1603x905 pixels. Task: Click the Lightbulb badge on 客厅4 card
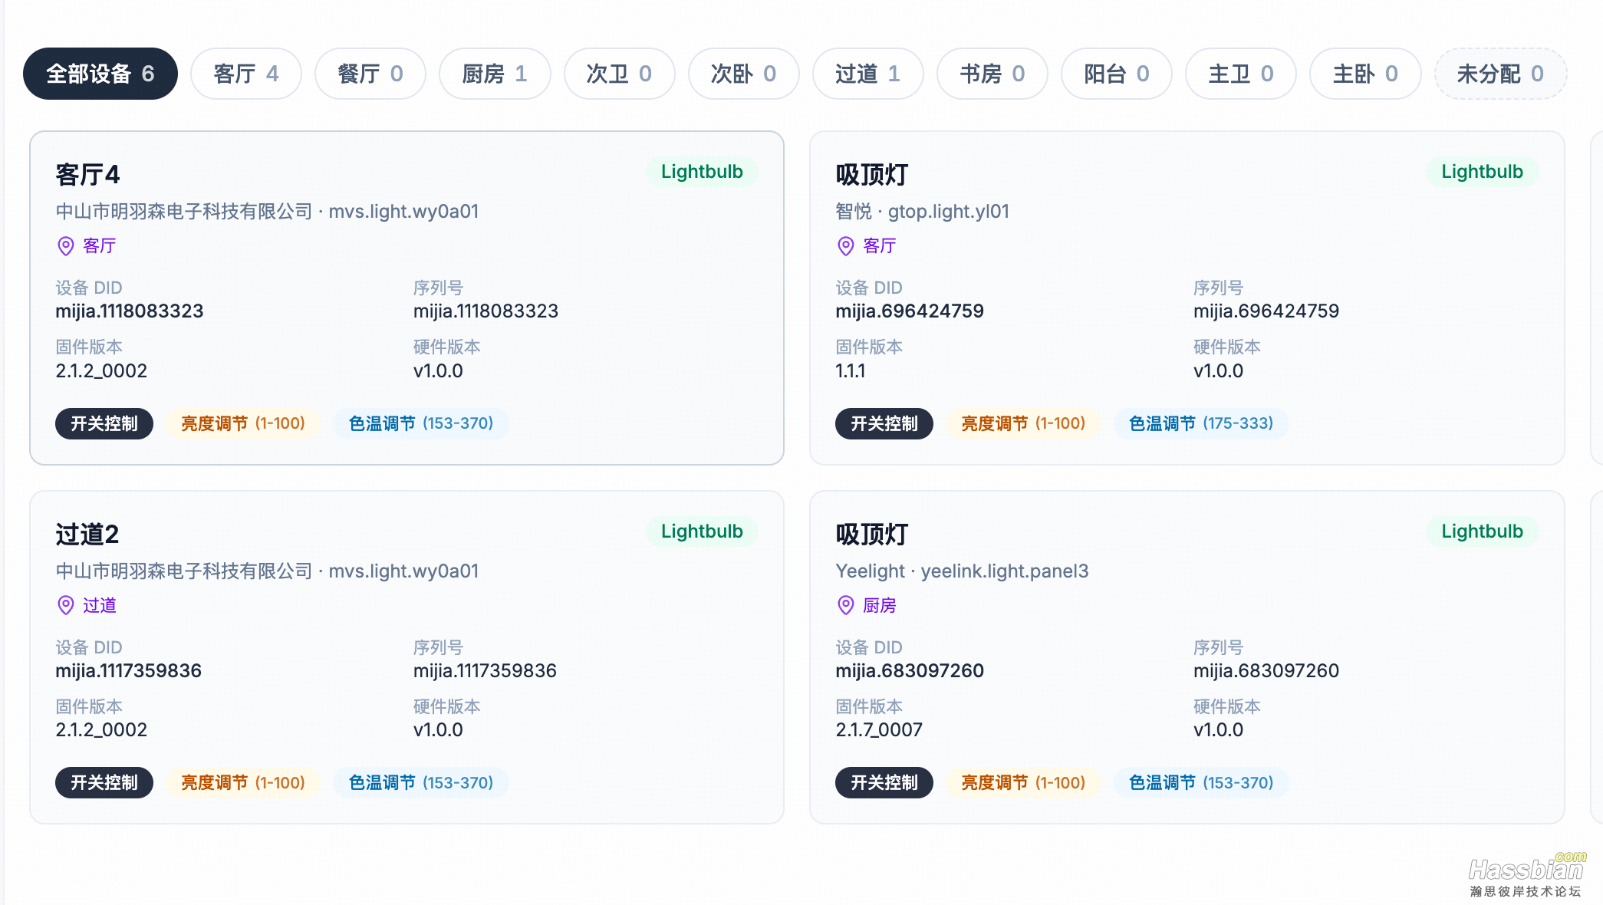(x=702, y=172)
